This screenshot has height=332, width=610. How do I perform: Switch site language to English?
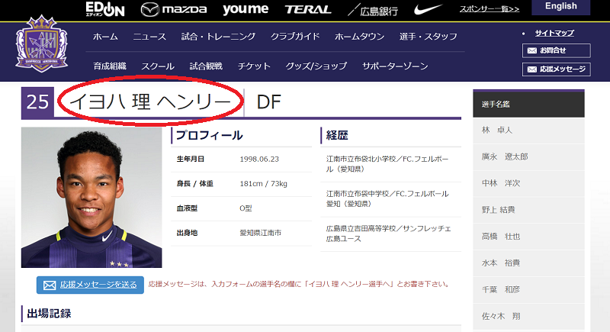tap(560, 7)
